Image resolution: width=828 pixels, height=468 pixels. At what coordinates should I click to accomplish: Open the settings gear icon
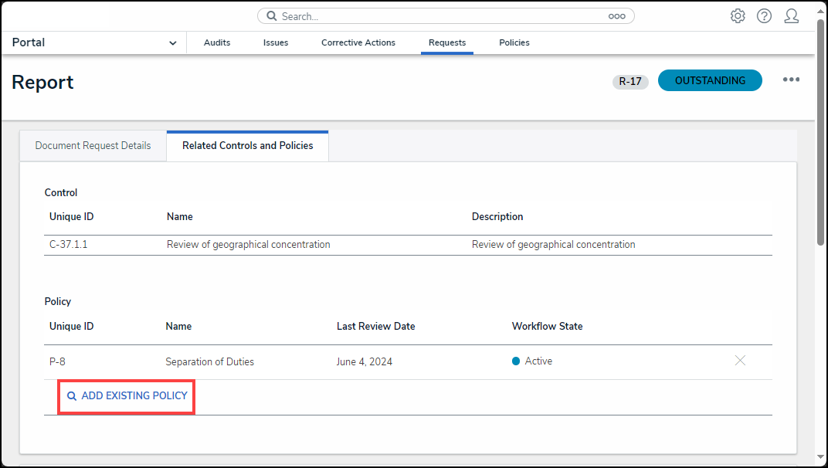click(x=738, y=16)
